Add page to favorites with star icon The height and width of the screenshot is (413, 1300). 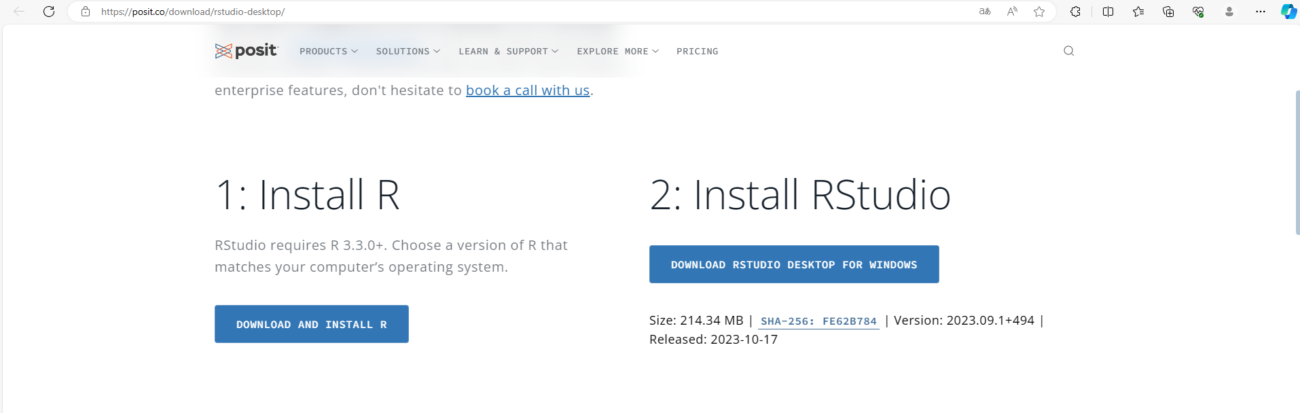coord(1039,12)
